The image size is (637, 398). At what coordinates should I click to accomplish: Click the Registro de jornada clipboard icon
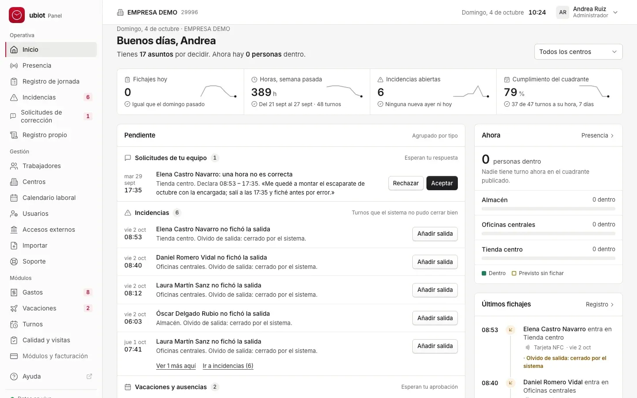coord(14,81)
